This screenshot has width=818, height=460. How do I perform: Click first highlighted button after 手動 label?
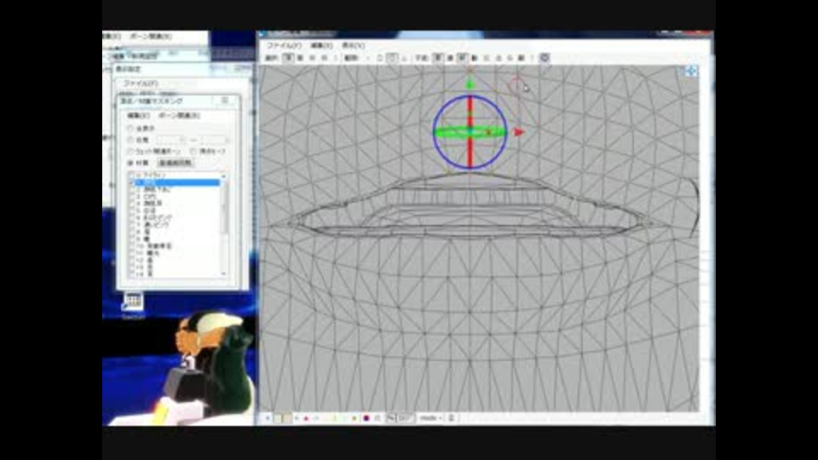pyautogui.click(x=438, y=59)
